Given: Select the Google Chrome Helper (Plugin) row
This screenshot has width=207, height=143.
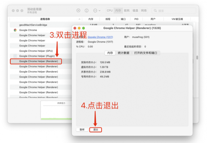Looking at the screenshot, I should 41,56.
